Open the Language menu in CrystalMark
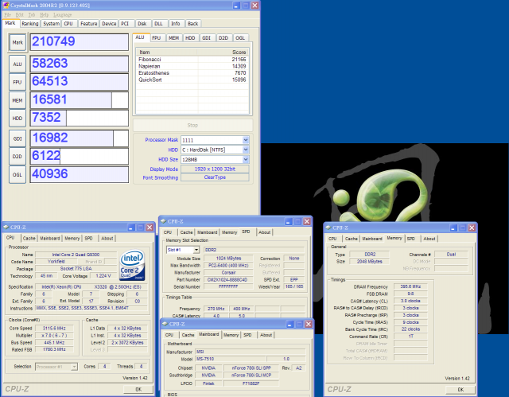The width and height of the screenshot is (509, 397). coord(62,15)
